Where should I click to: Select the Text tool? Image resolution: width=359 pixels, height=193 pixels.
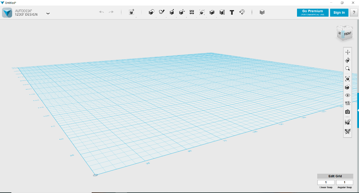(232, 12)
